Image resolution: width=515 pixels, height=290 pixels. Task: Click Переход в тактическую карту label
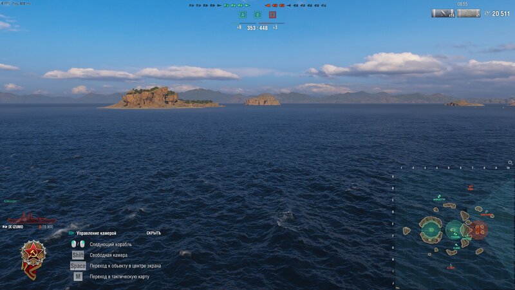point(120,276)
